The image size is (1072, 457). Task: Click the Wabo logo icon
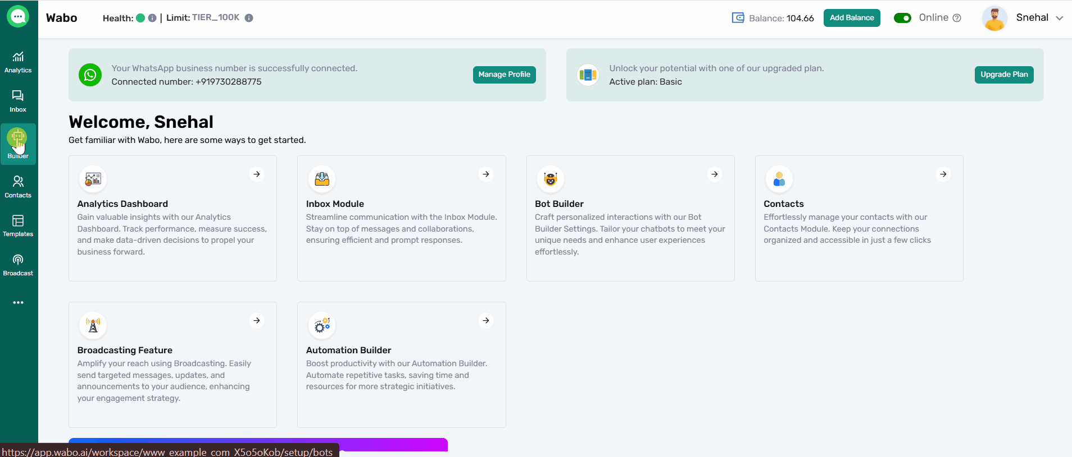click(18, 17)
